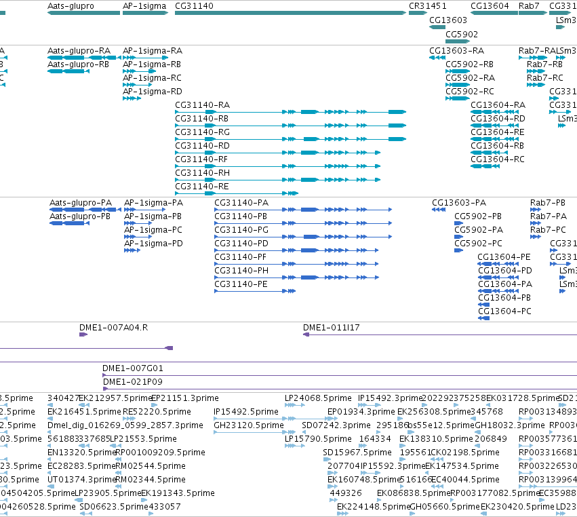Select protein label CG31140-PE
This screenshot has width=577, height=517.
point(241,284)
